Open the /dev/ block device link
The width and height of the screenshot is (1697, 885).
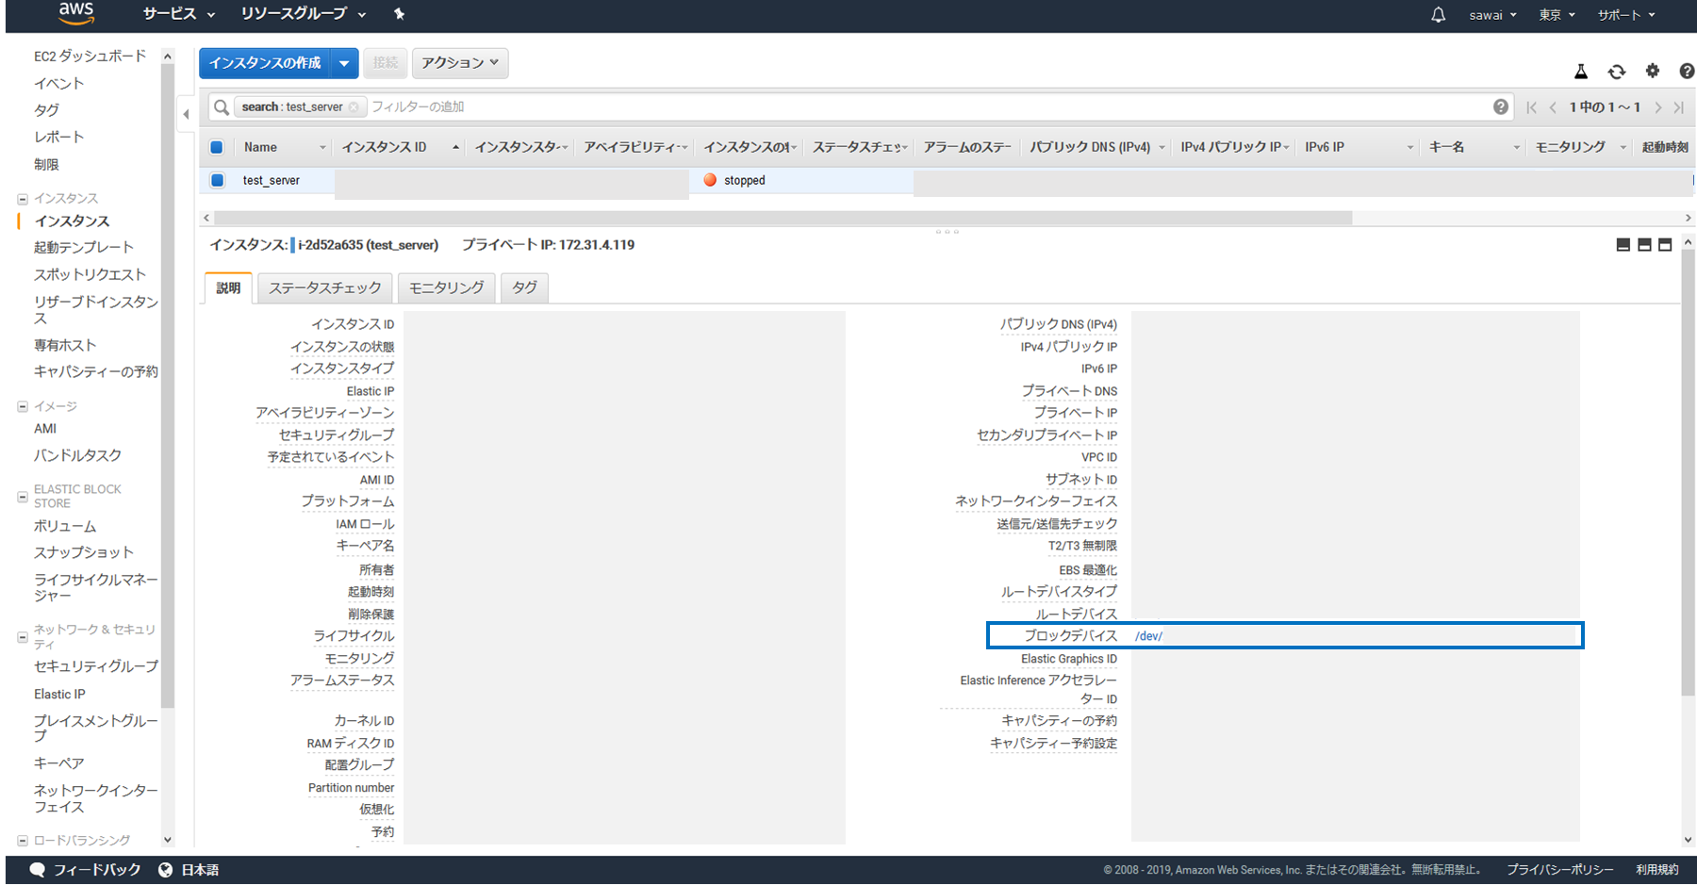(x=1149, y=636)
